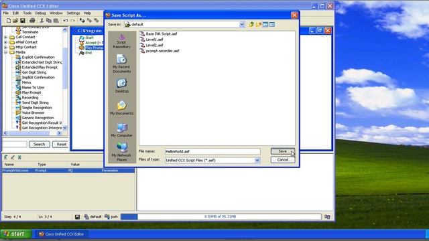Image resolution: width=429 pixels, height=241 pixels.
Task: Go up one level in Save dialog
Action: 251,25
